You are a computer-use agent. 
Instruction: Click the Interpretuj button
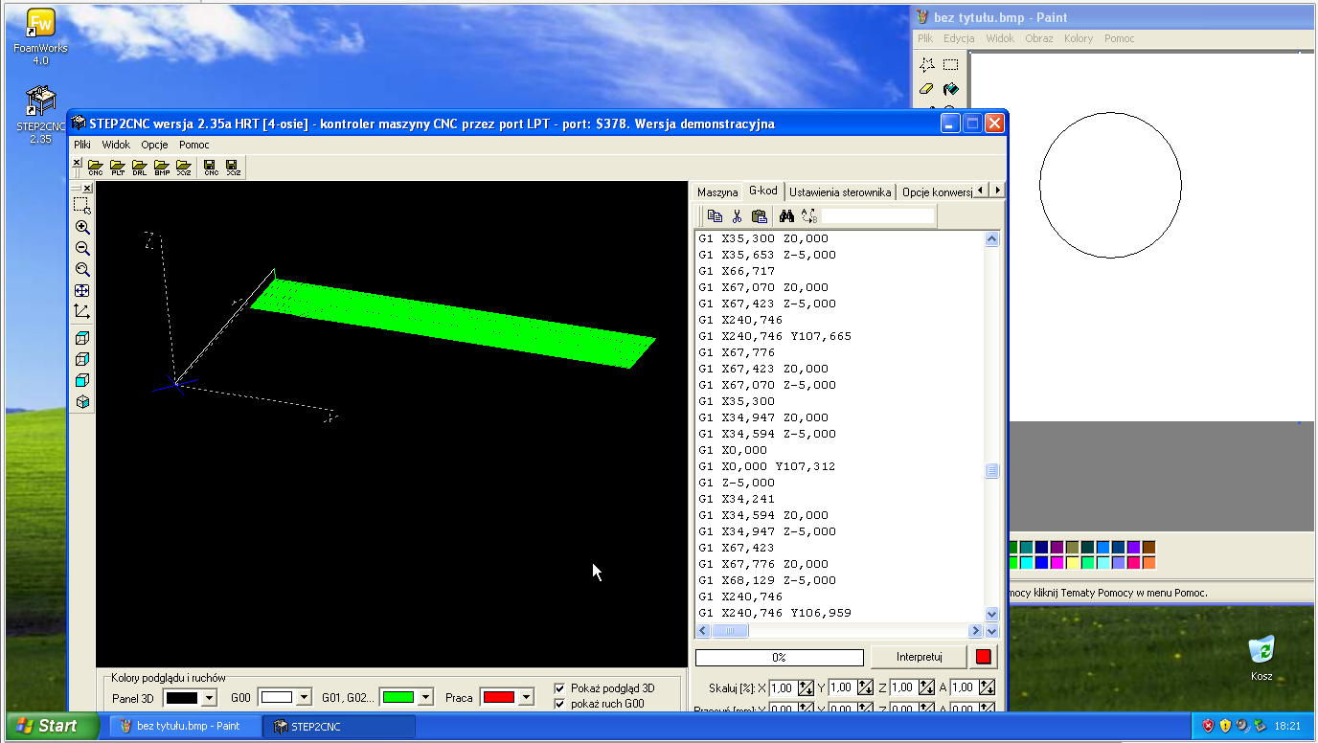919,657
